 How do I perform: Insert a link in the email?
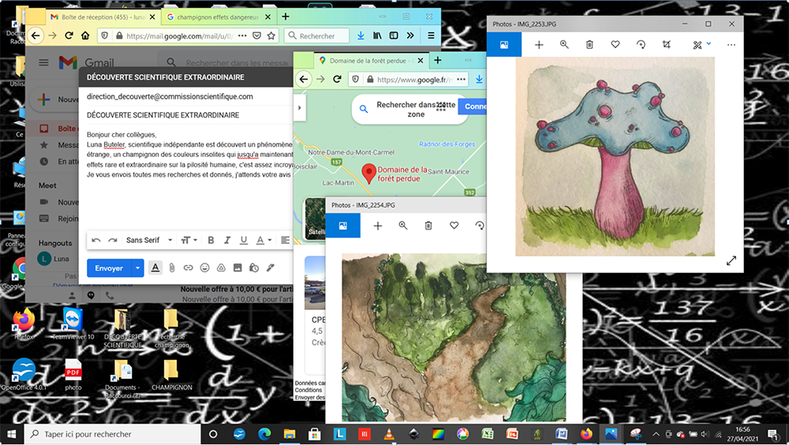point(189,267)
